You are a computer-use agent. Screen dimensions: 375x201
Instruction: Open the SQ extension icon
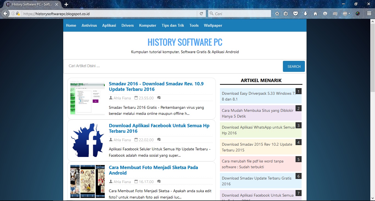335,13
